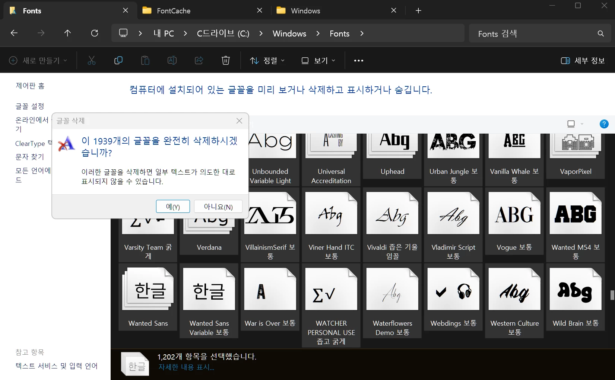Confirm deletion with 예(Y) button
Image resolution: width=615 pixels, height=380 pixels.
(x=173, y=207)
